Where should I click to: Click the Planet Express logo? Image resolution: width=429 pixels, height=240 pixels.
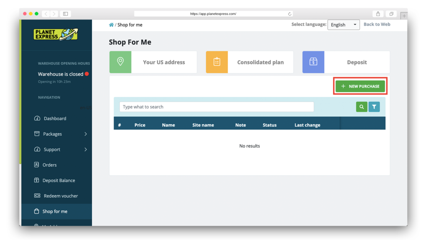[x=56, y=34]
